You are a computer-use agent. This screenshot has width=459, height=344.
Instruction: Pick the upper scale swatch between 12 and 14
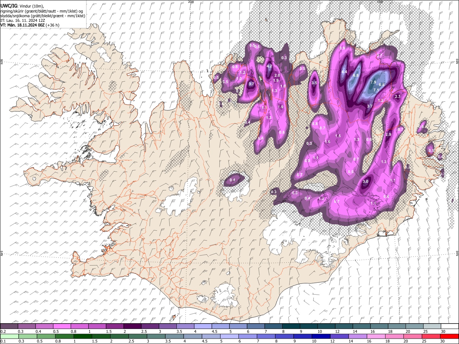(x=344, y=326)
